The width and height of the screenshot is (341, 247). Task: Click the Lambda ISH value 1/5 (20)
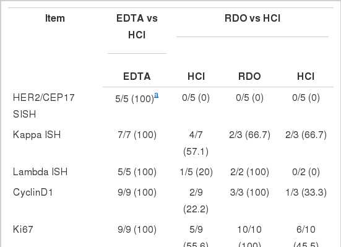tap(196, 172)
